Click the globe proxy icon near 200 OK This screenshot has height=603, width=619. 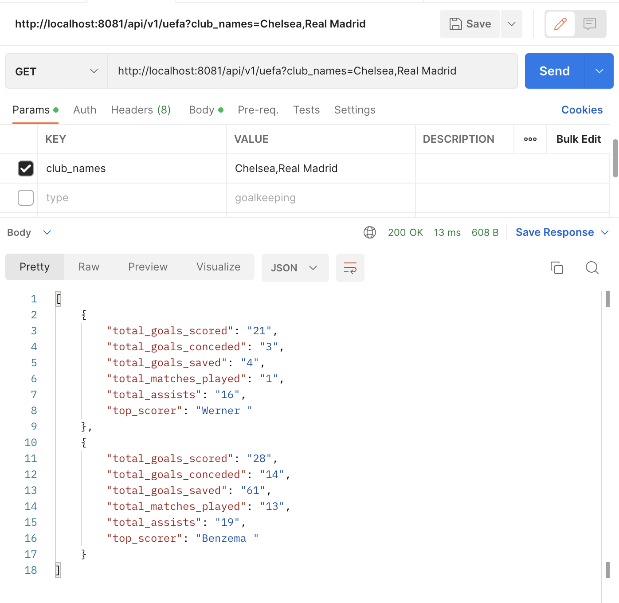(x=370, y=232)
